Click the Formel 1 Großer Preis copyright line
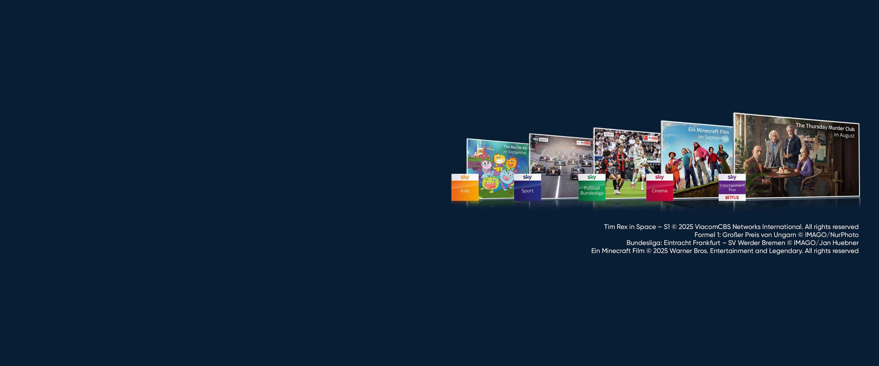 coord(776,235)
